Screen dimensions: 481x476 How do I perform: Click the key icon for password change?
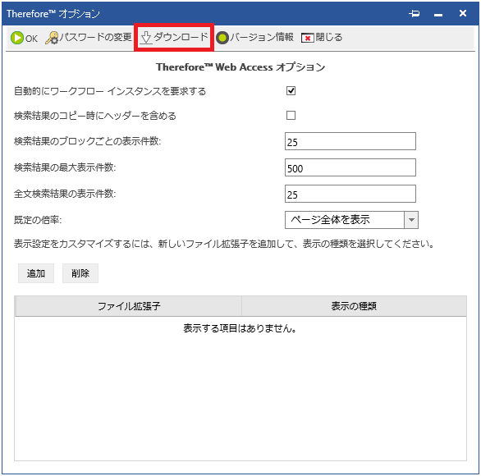[52, 38]
